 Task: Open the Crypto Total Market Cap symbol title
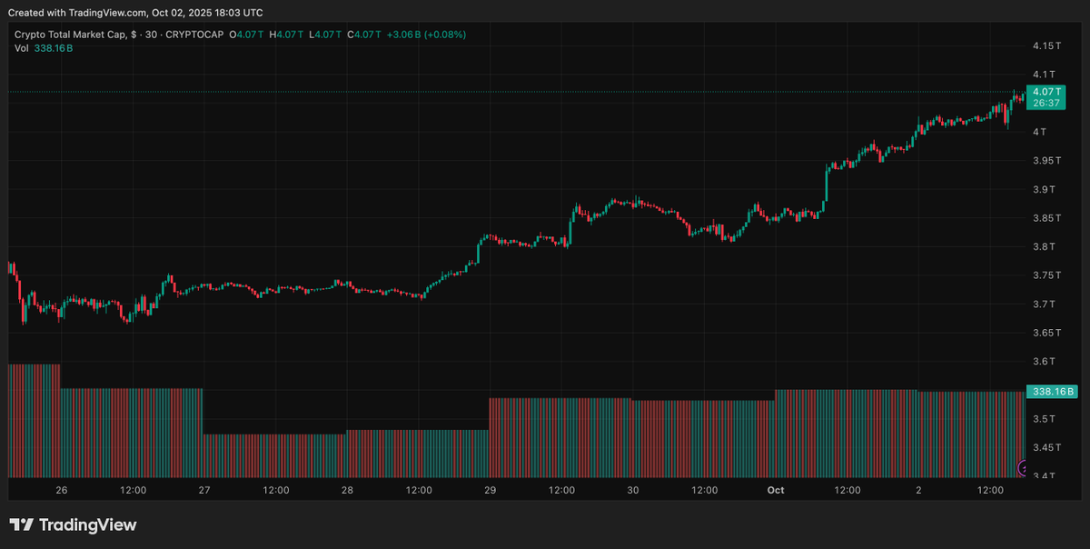(x=71, y=35)
